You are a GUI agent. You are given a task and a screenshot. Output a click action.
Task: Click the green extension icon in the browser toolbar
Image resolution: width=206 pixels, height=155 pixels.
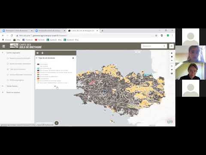click(x=168, y=35)
